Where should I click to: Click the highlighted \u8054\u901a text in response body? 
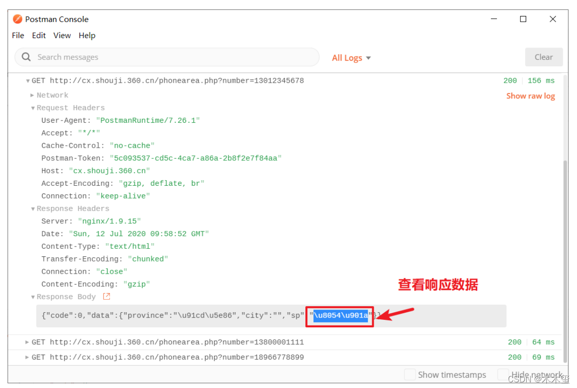coord(341,316)
